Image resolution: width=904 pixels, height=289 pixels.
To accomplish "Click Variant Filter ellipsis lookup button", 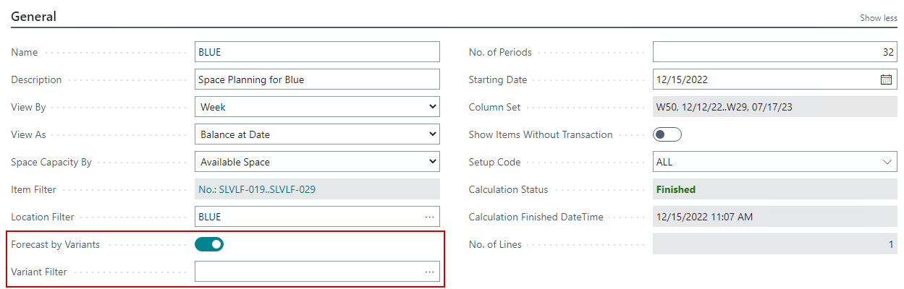I will pos(429,272).
